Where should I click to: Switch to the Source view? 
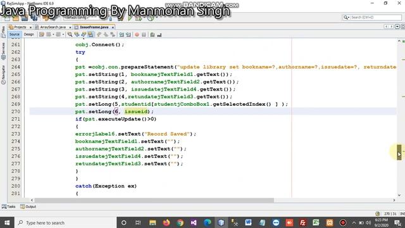pos(14,34)
